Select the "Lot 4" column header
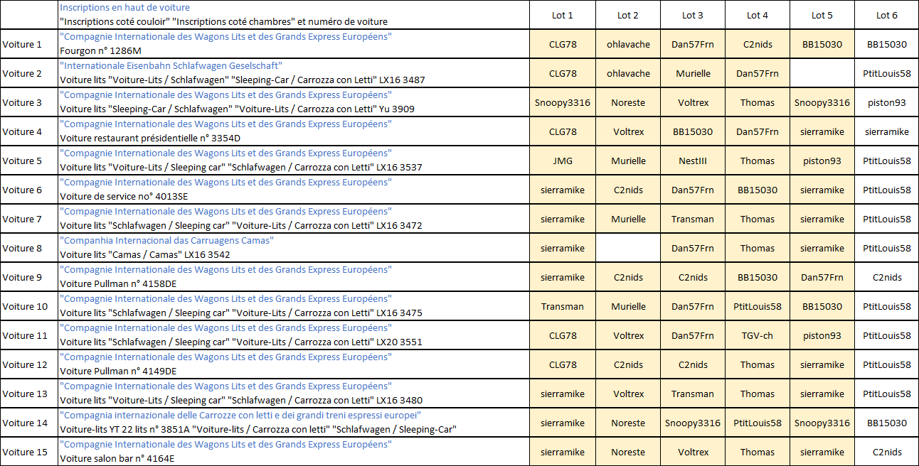This screenshot has height=466, width=919. [758, 15]
